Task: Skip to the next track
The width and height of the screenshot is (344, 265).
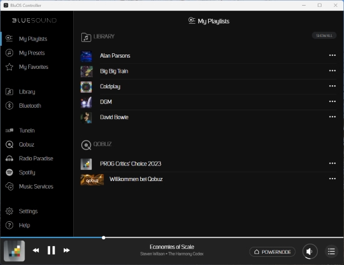Action: 66,251
